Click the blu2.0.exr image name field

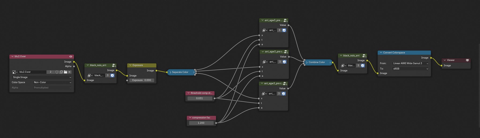tap(32, 72)
